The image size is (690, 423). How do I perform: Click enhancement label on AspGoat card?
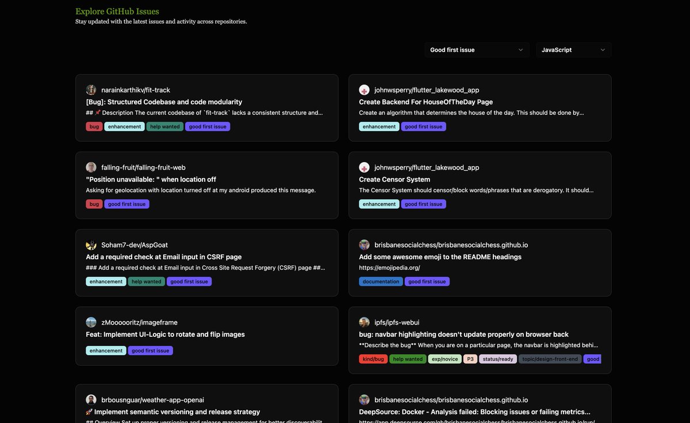click(106, 282)
